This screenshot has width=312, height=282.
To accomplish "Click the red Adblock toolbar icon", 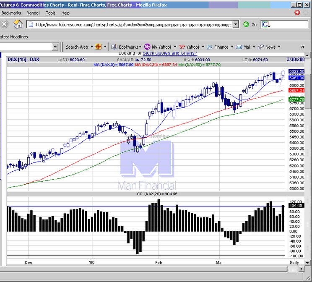I will tap(297, 13).
